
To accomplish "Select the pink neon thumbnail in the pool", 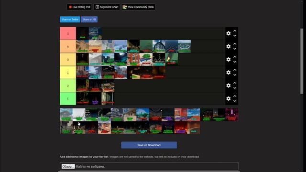I will [x=232, y=115].
